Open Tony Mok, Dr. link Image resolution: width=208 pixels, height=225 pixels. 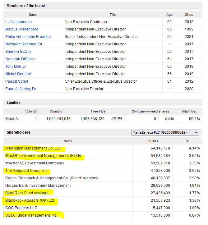(x=16, y=67)
